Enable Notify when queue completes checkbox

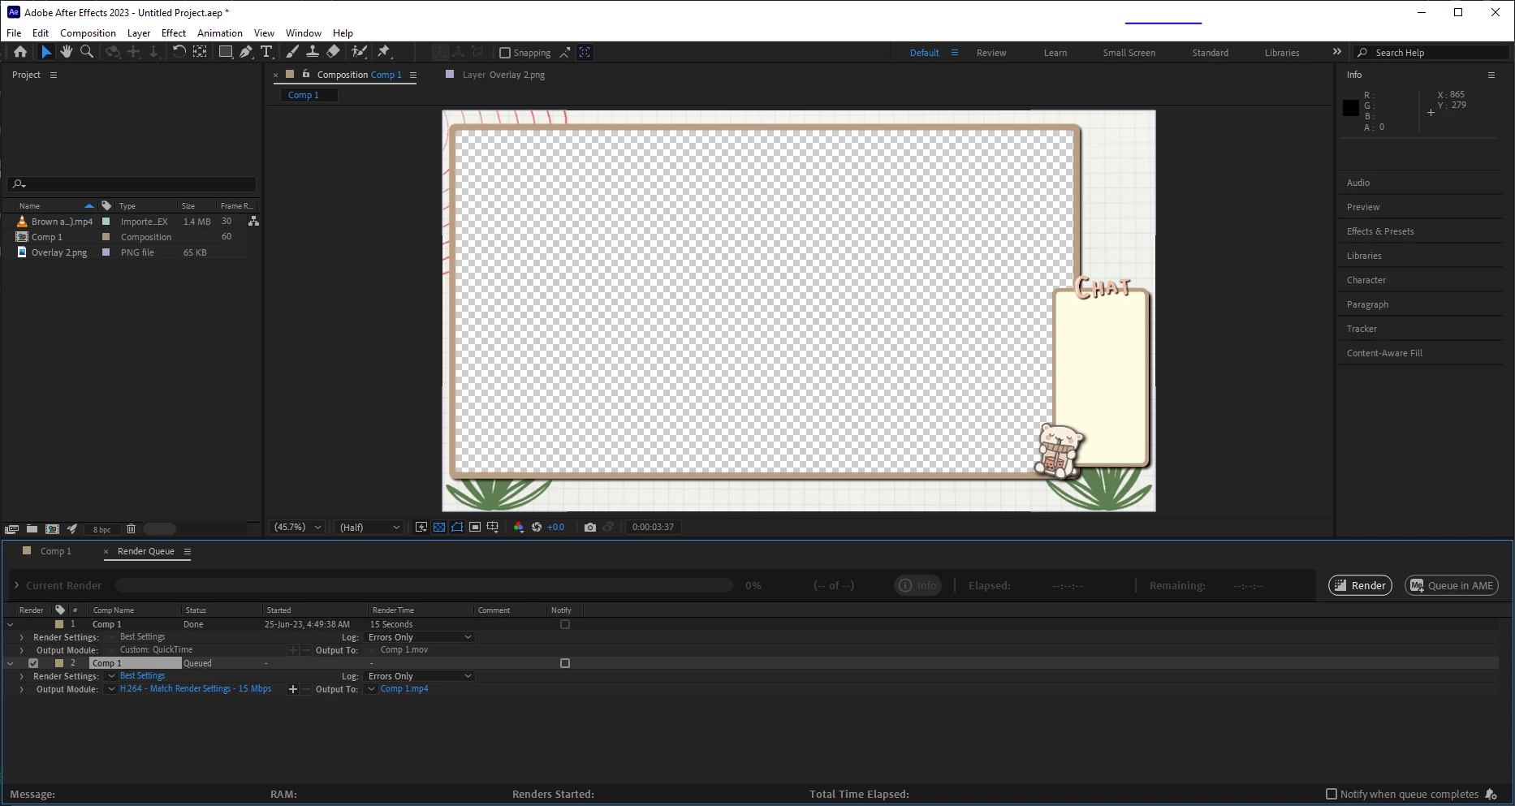pyautogui.click(x=1332, y=794)
